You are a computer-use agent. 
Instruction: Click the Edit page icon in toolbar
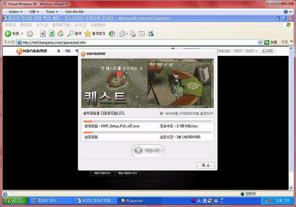(x=141, y=34)
